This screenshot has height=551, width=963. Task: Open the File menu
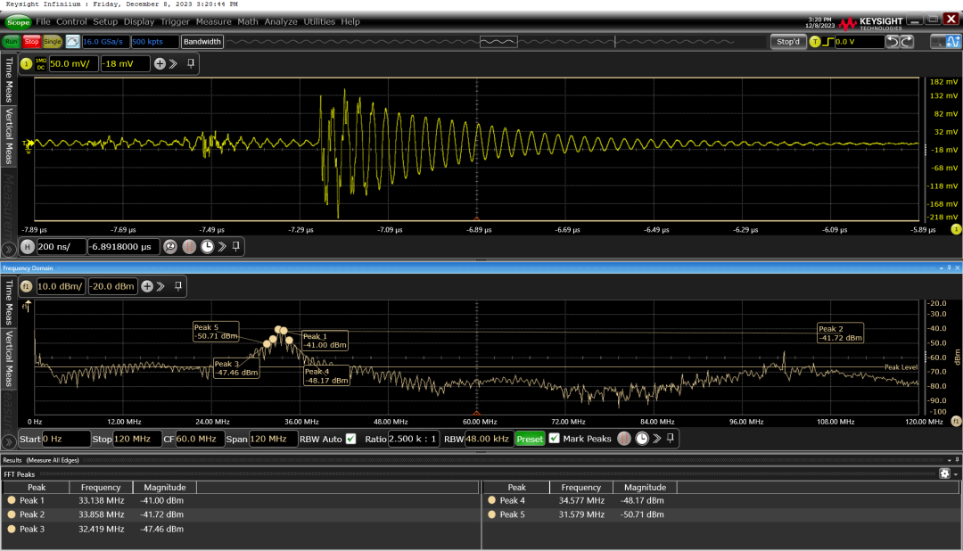tap(43, 21)
